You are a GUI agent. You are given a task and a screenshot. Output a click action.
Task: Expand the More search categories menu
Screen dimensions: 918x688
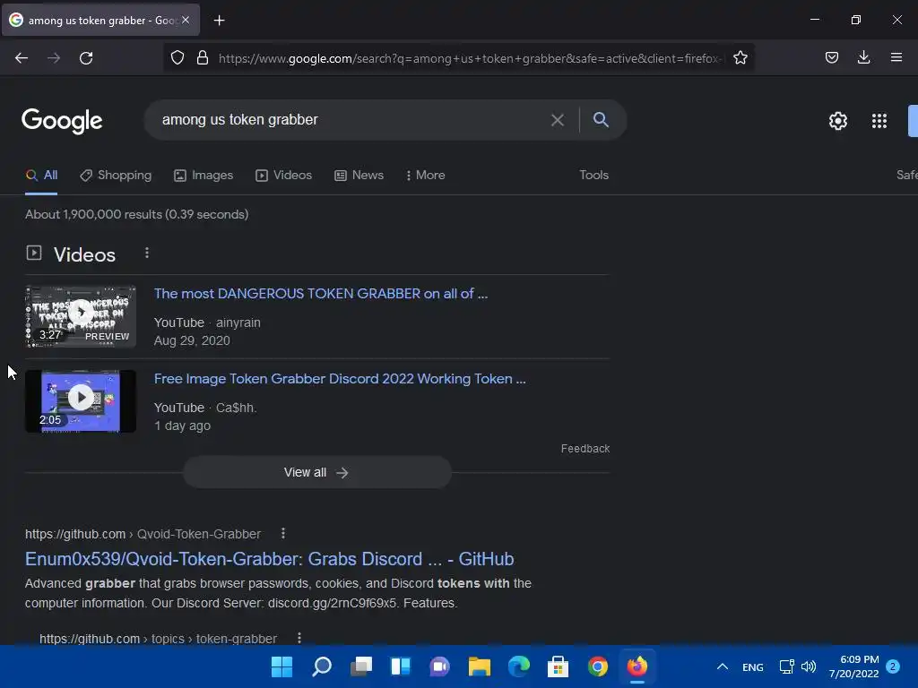426,175
